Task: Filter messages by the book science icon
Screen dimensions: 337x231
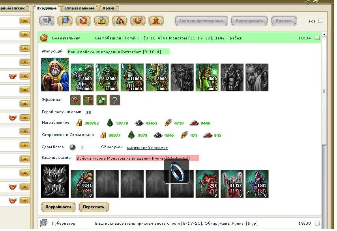Action: [101, 21]
